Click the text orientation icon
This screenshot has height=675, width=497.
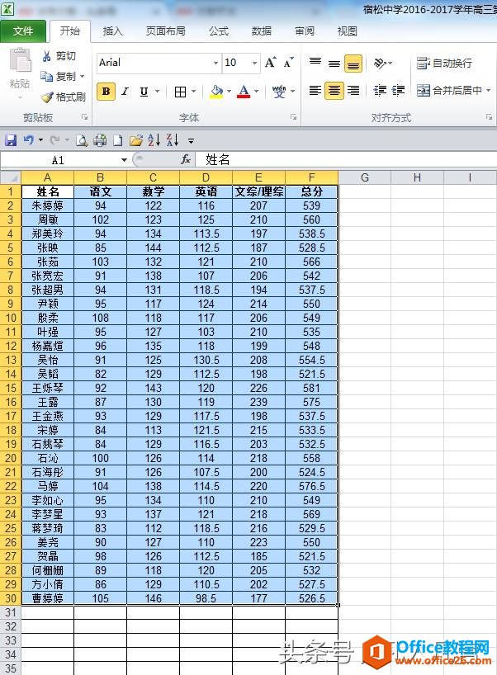[380, 64]
